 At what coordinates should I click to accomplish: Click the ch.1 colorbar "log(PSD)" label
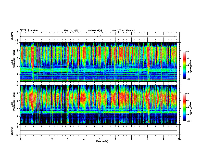[191, 67]
